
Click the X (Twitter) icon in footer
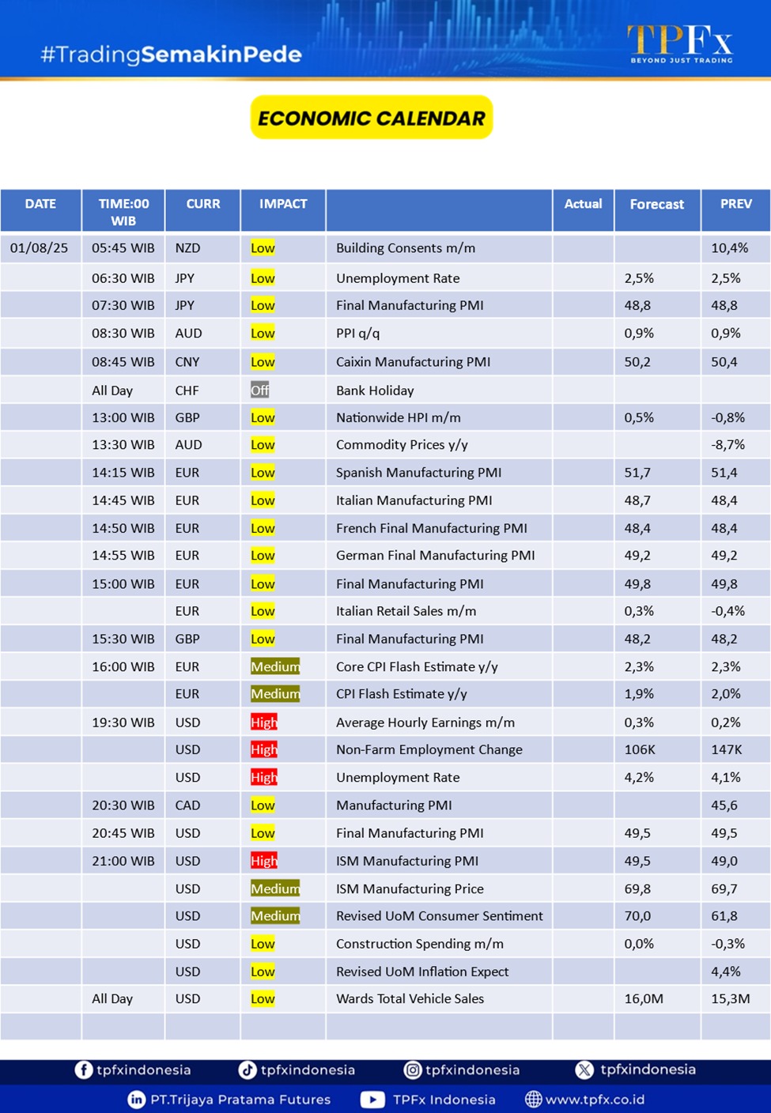coord(584,1070)
